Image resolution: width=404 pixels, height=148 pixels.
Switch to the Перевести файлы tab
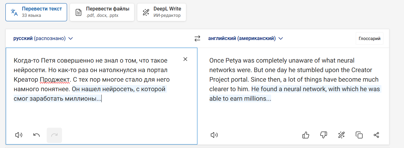tap(102, 12)
